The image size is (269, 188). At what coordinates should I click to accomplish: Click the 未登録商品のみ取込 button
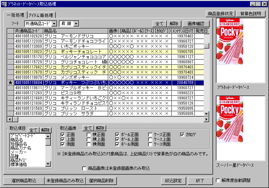[65, 181]
